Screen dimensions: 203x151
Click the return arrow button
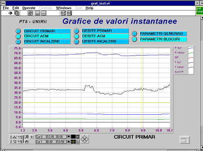tap(185, 140)
